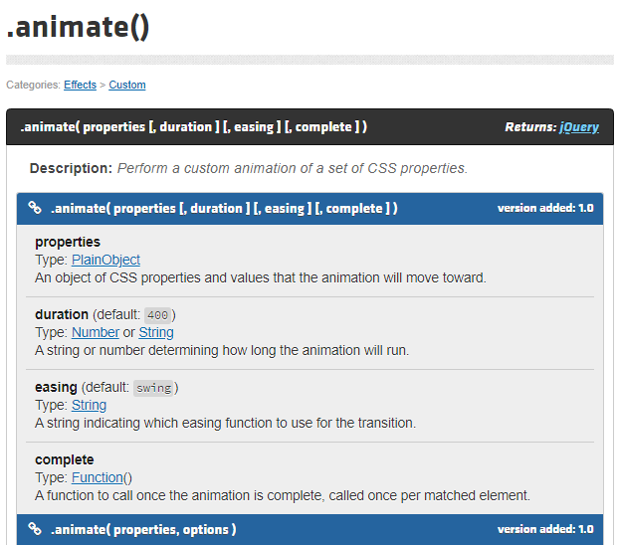Click the 'complete' parameter name
This screenshot has height=545, width=620.
pos(65,460)
